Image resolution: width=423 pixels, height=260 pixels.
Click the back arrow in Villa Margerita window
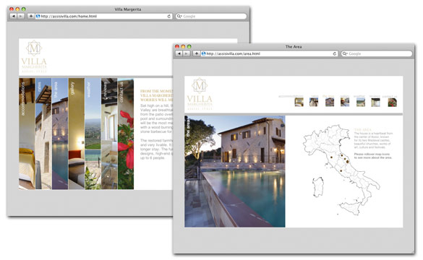click(x=13, y=16)
